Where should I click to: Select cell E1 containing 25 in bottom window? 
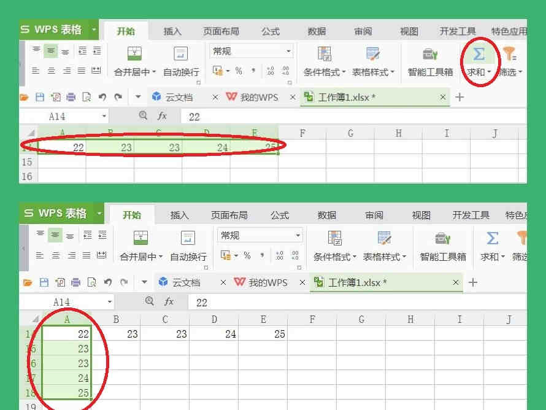(263, 335)
